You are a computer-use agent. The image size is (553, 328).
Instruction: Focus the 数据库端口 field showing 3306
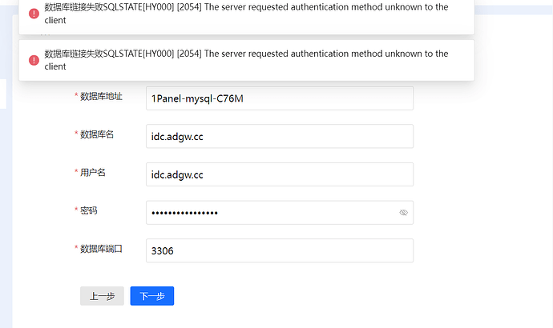279,250
